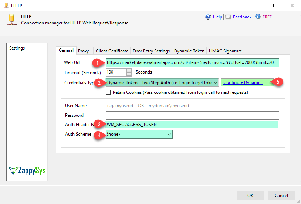Click the Web Url input field
The height and width of the screenshot is (204, 301).
tap(192, 62)
